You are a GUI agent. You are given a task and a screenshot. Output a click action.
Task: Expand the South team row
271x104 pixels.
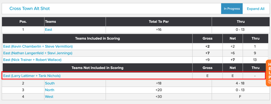[50, 83]
